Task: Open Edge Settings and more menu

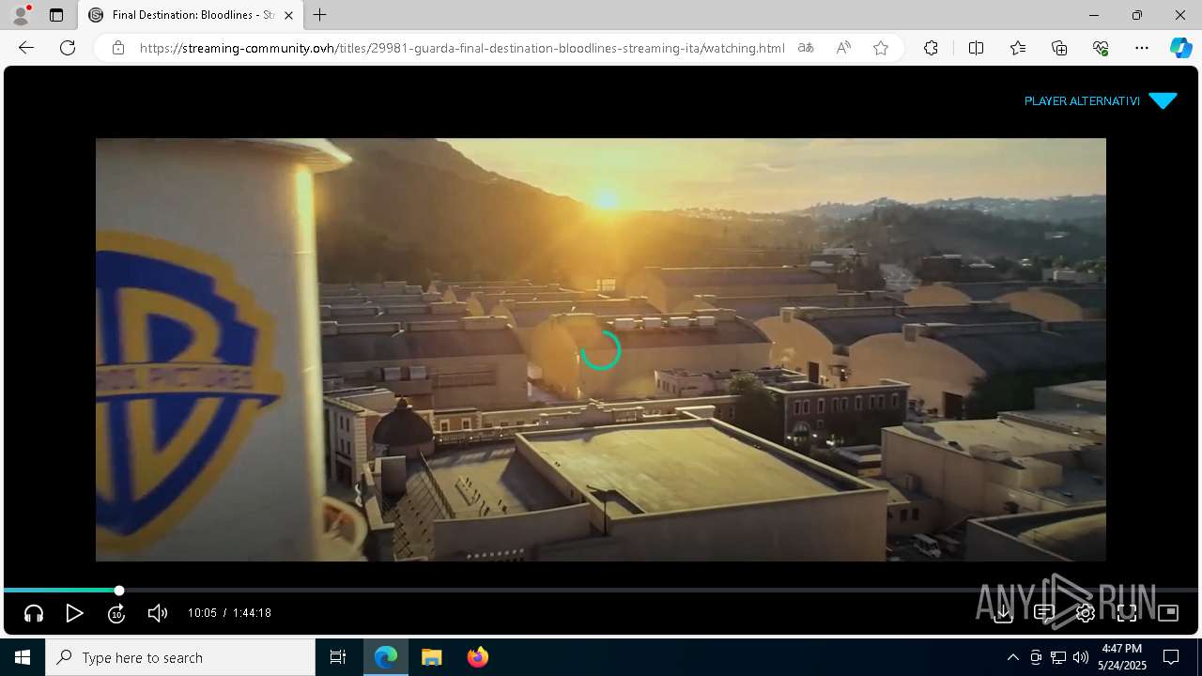Action: coord(1142,48)
